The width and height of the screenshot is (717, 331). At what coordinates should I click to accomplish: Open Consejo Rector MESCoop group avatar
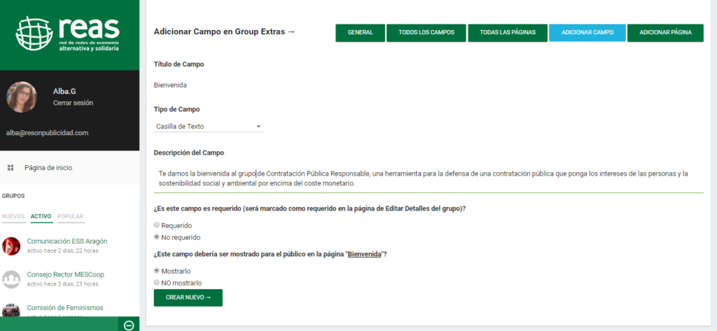coord(11,279)
